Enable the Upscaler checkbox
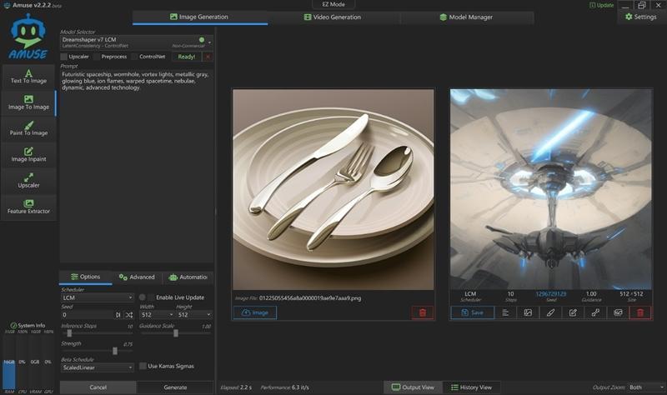The height and width of the screenshot is (395, 667). 65,57
